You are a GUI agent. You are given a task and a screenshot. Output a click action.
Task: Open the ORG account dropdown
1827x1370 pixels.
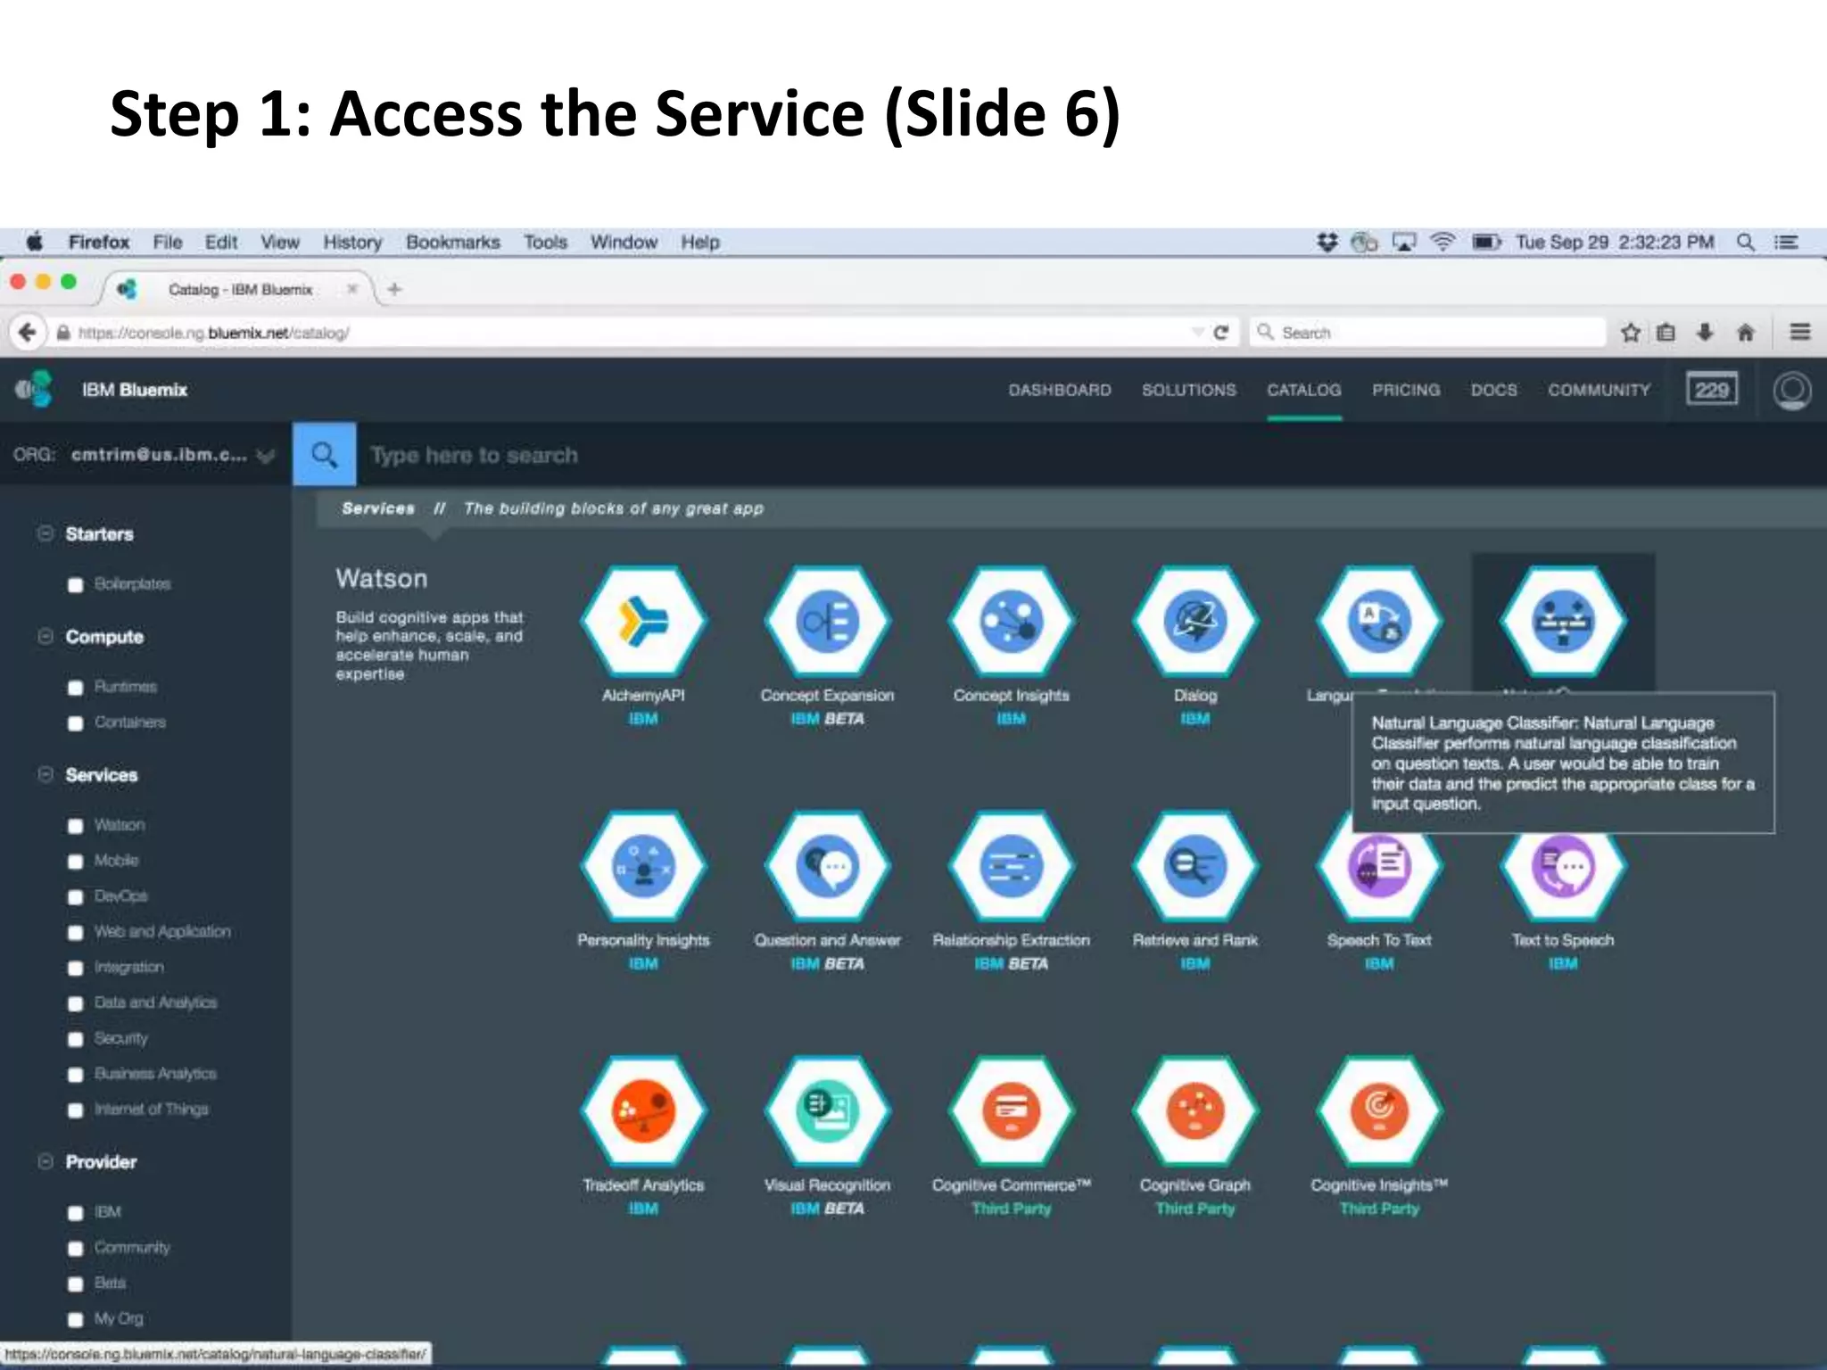(x=264, y=456)
